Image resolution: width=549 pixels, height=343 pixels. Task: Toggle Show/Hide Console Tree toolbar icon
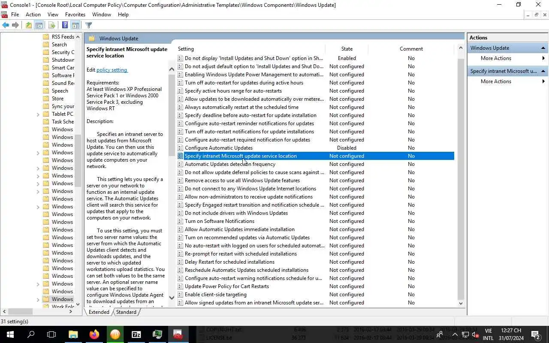tap(39, 25)
